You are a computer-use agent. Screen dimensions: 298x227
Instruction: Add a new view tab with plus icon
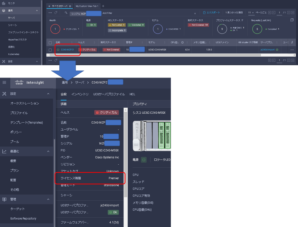click(103, 6)
